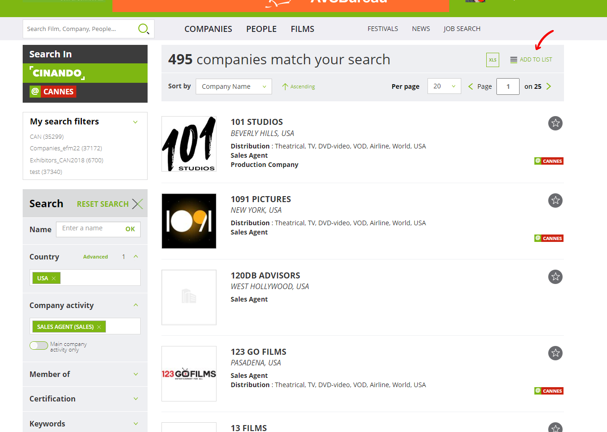Remove Sales Agent activity filter tag
Screen dimensions: 607x432
click(x=99, y=327)
